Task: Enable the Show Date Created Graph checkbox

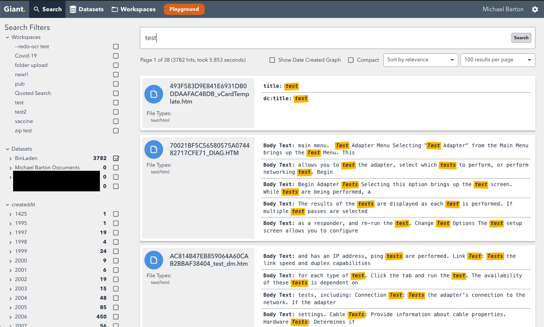Action: click(x=272, y=60)
